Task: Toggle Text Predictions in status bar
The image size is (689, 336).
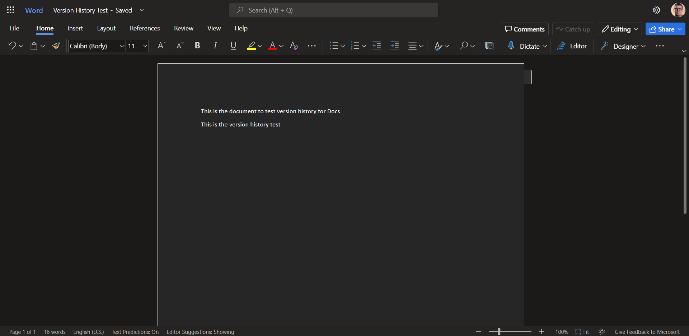Action: 135,332
